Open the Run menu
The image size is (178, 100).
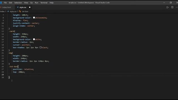pos(36,2)
